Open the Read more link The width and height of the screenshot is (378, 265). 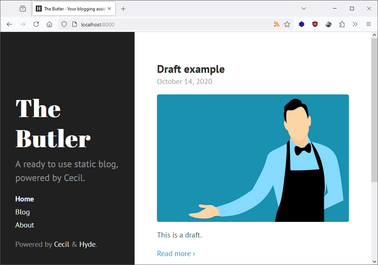(x=174, y=253)
